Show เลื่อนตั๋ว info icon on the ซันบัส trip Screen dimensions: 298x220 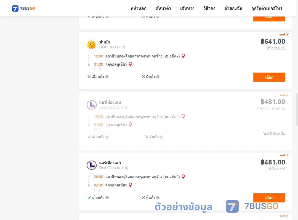pyautogui.click(x=107, y=77)
